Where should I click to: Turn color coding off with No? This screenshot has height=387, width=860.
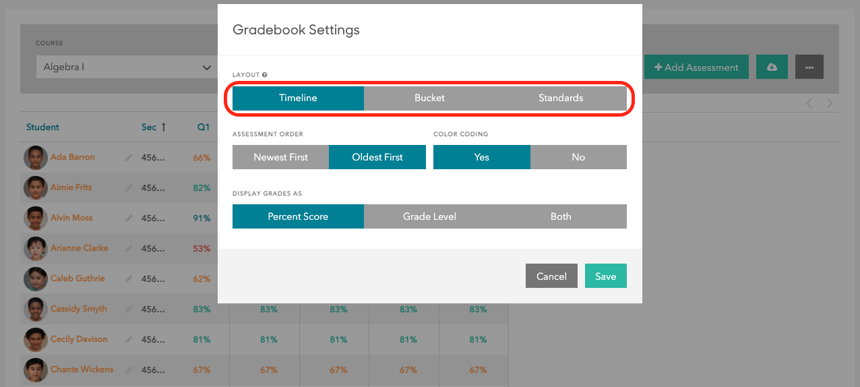578,157
